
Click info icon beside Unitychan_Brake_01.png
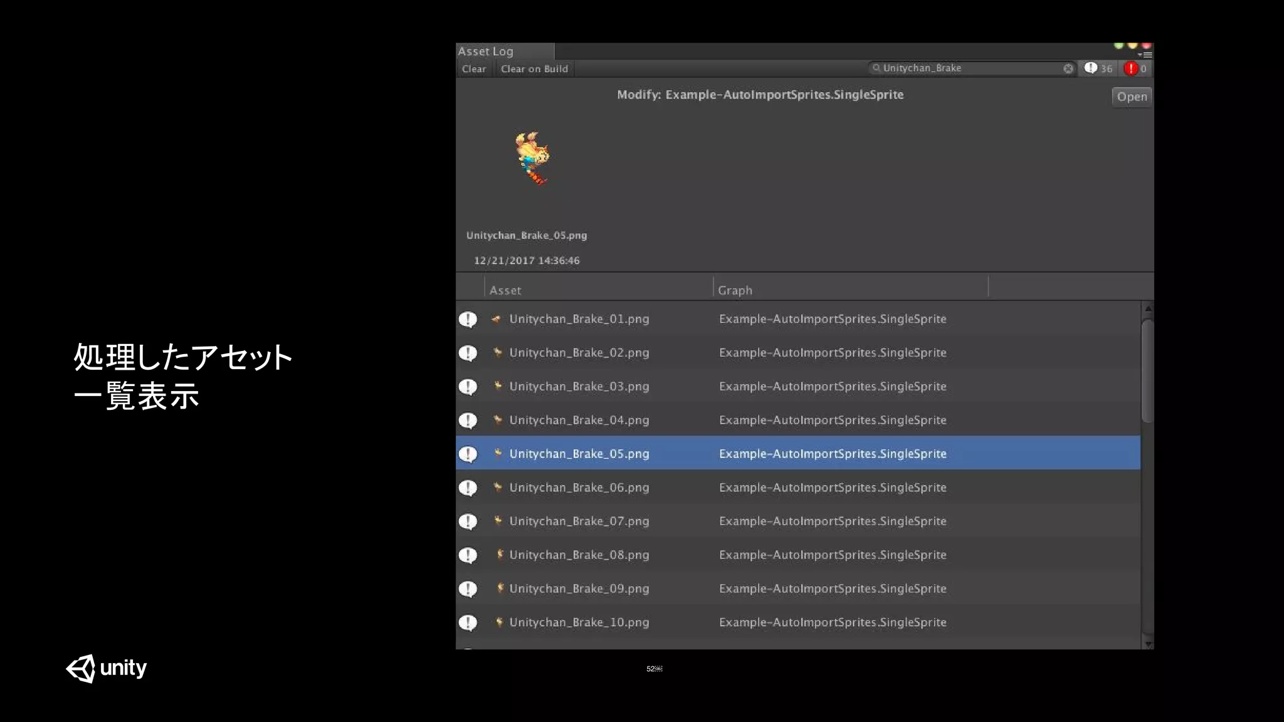tap(468, 320)
